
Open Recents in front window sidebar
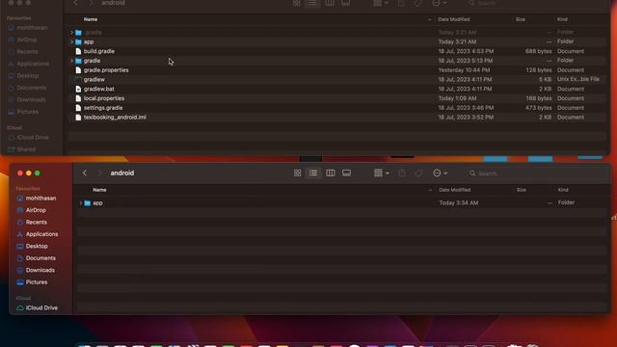click(32, 223)
